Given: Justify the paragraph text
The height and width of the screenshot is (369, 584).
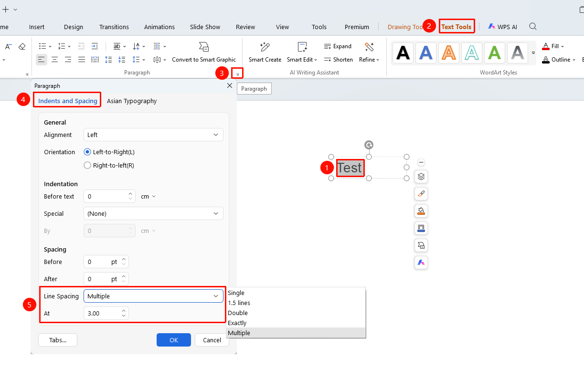Looking at the screenshot, I should click(82, 60).
